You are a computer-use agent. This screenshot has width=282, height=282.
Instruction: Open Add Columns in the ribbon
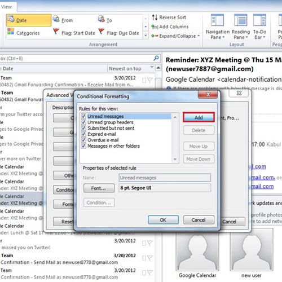(170, 27)
